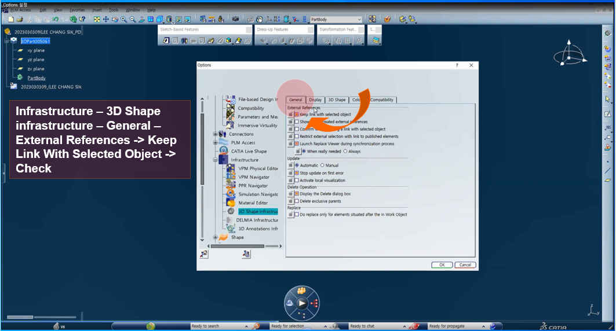The height and width of the screenshot is (331, 616).
Task: Click the camera capture icon in toolbar
Action: pyautogui.click(x=235, y=19)
